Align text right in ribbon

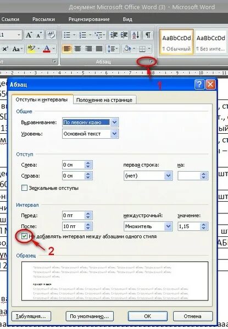(x=88, y=49)
